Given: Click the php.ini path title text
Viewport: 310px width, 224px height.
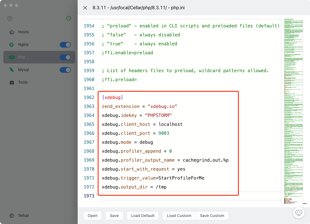Looking at the screenshot, I should pyautogui.click(x=138, y=8).
